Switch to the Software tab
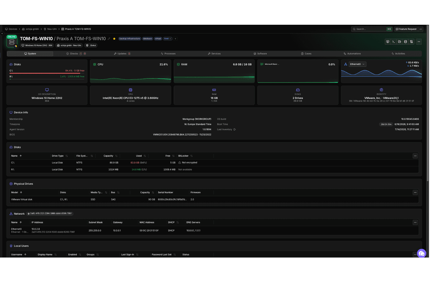This screenshot has width=431, height=287. coord(260,54)
